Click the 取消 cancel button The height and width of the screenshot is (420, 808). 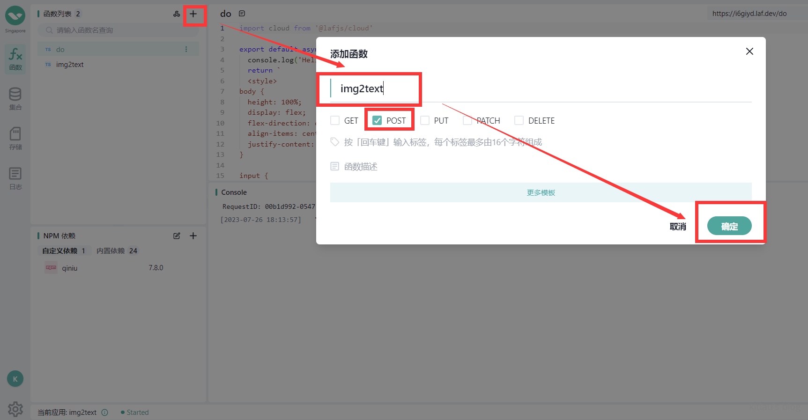coord(678,227)
